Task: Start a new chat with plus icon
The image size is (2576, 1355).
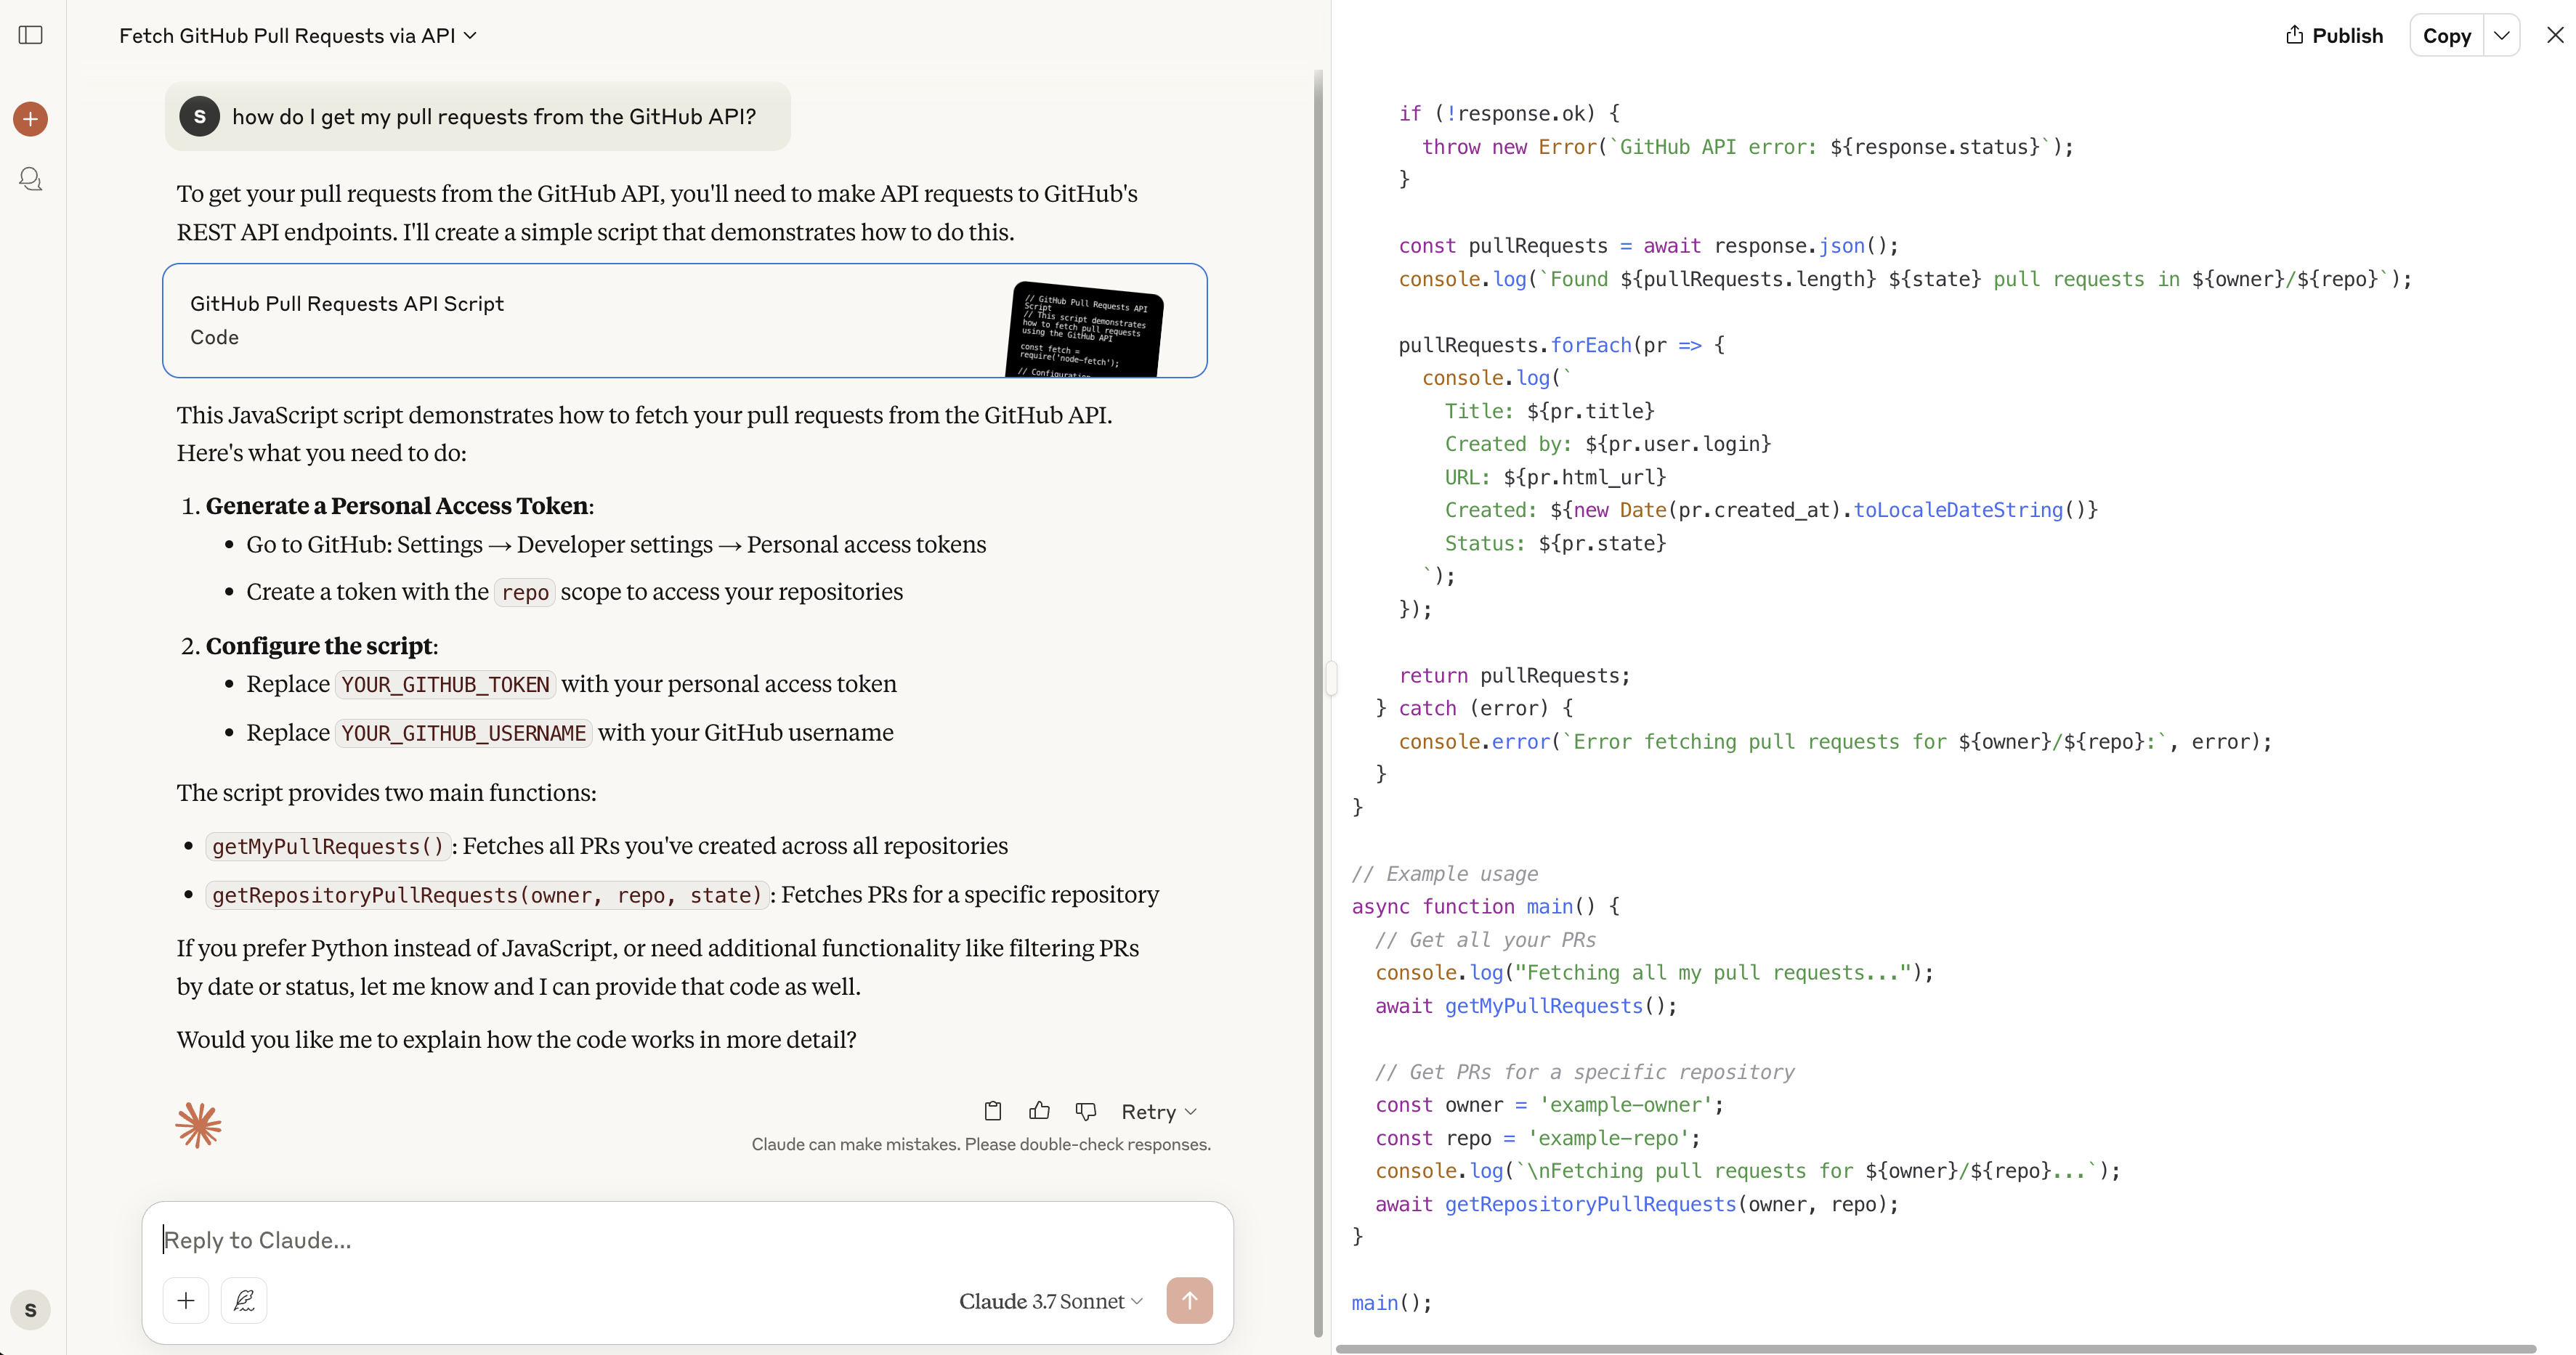Action: [x=31, y=119]
